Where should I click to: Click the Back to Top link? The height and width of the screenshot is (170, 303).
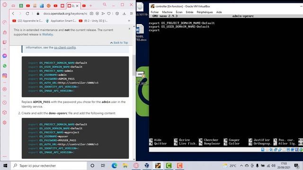[x=119, y=42]
